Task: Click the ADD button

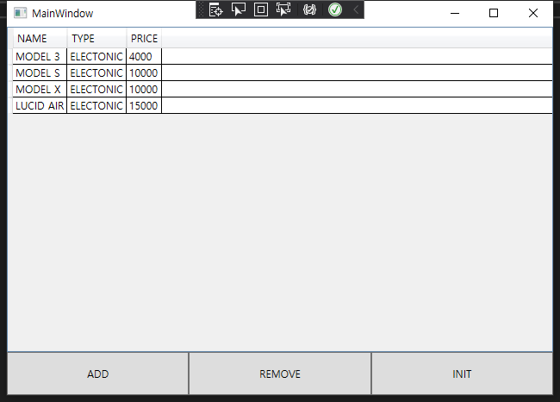Action: point(98,374)
